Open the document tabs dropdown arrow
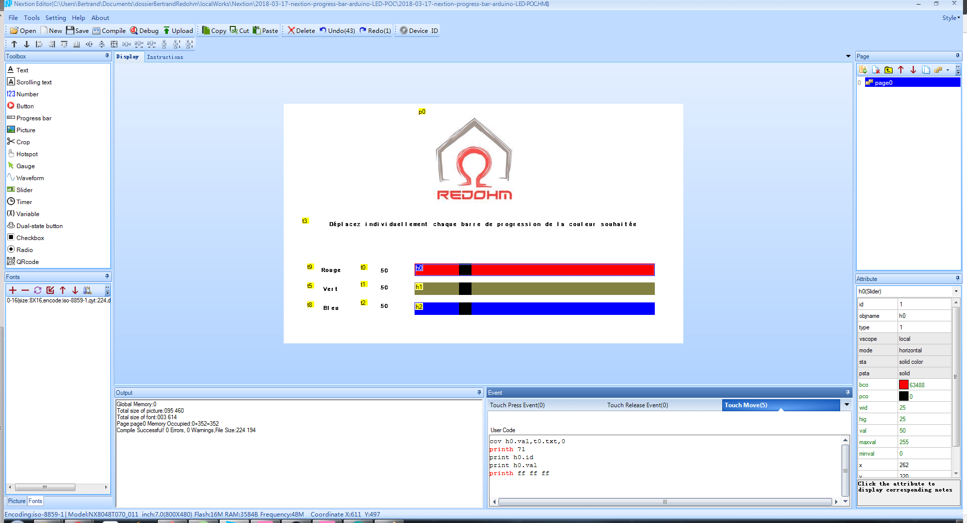Viewport: 967px width, 523px height. [848, 56]
